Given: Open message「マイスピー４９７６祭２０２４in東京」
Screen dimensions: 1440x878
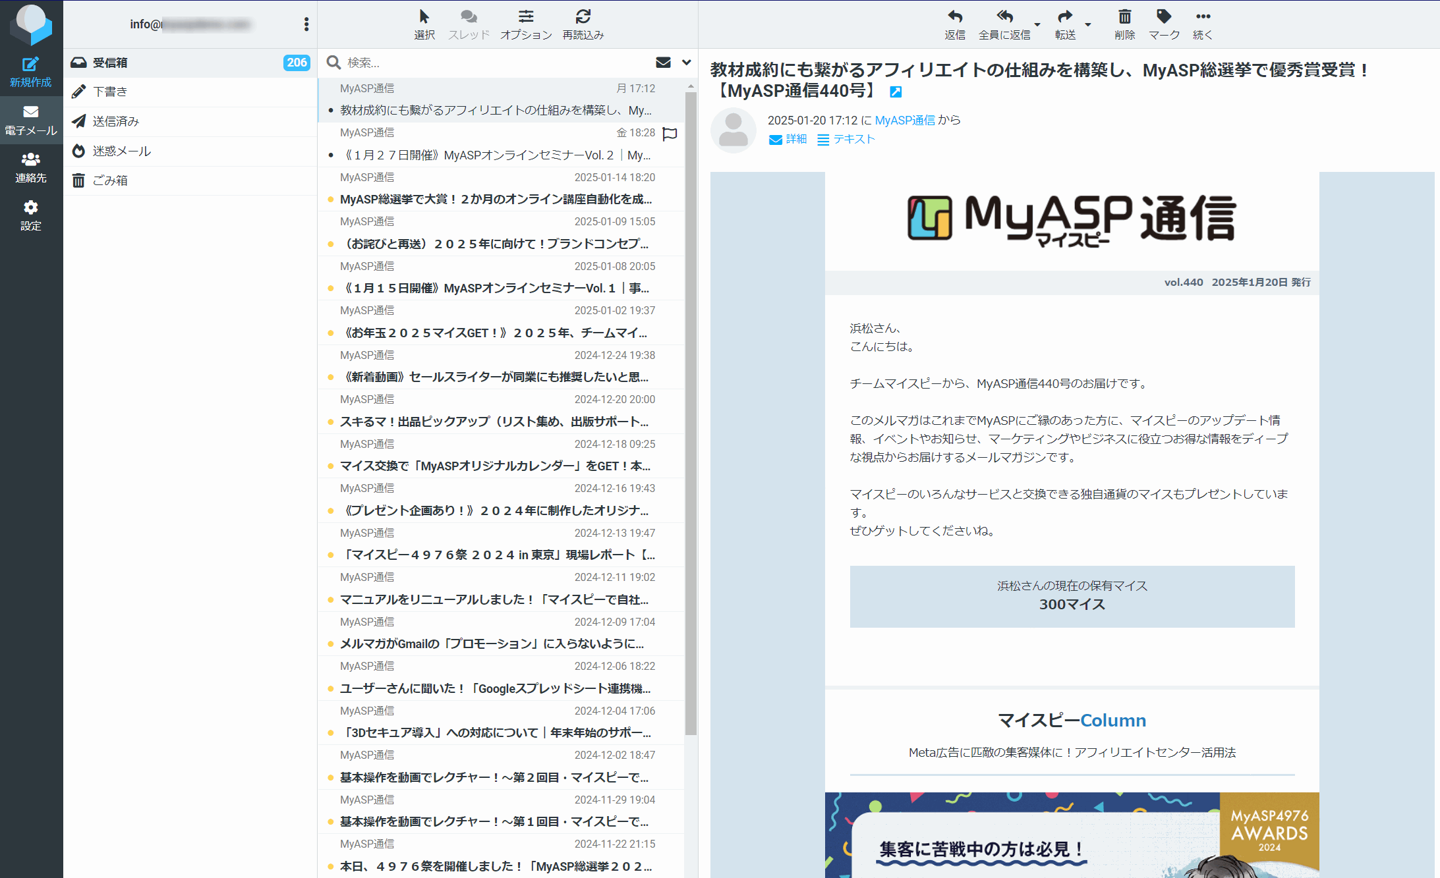Looking at the screenshot, I should point(501,545).
